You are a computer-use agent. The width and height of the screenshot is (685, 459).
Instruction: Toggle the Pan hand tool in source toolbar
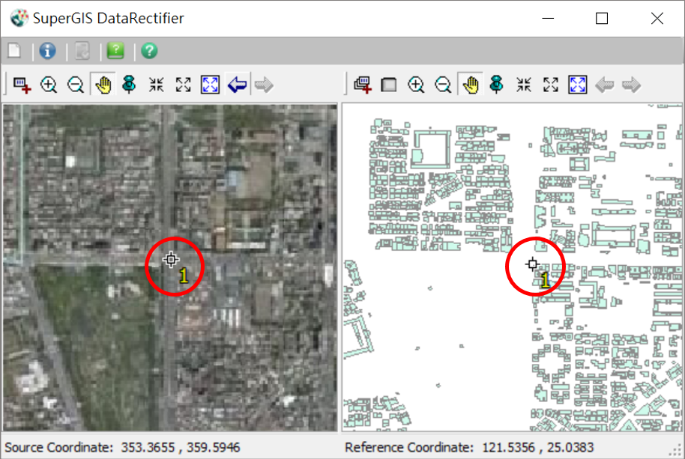click(x=103, y=85)
